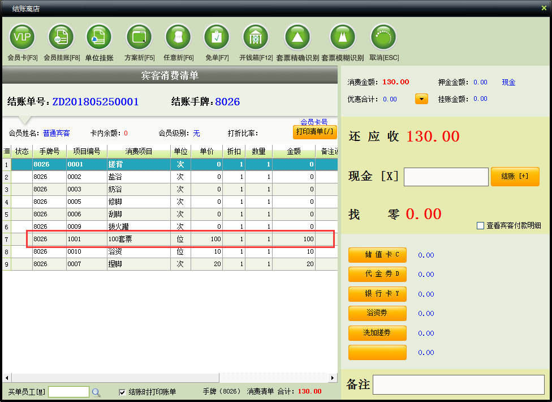Image resolution: width=552 pixels, height=402 pixels.
Task: Choose the 任意折[F6] custom discount icon
Action: 178,38
